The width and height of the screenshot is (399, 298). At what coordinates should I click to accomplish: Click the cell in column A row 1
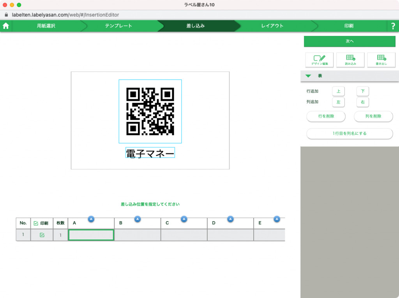(x=91, y=235)
